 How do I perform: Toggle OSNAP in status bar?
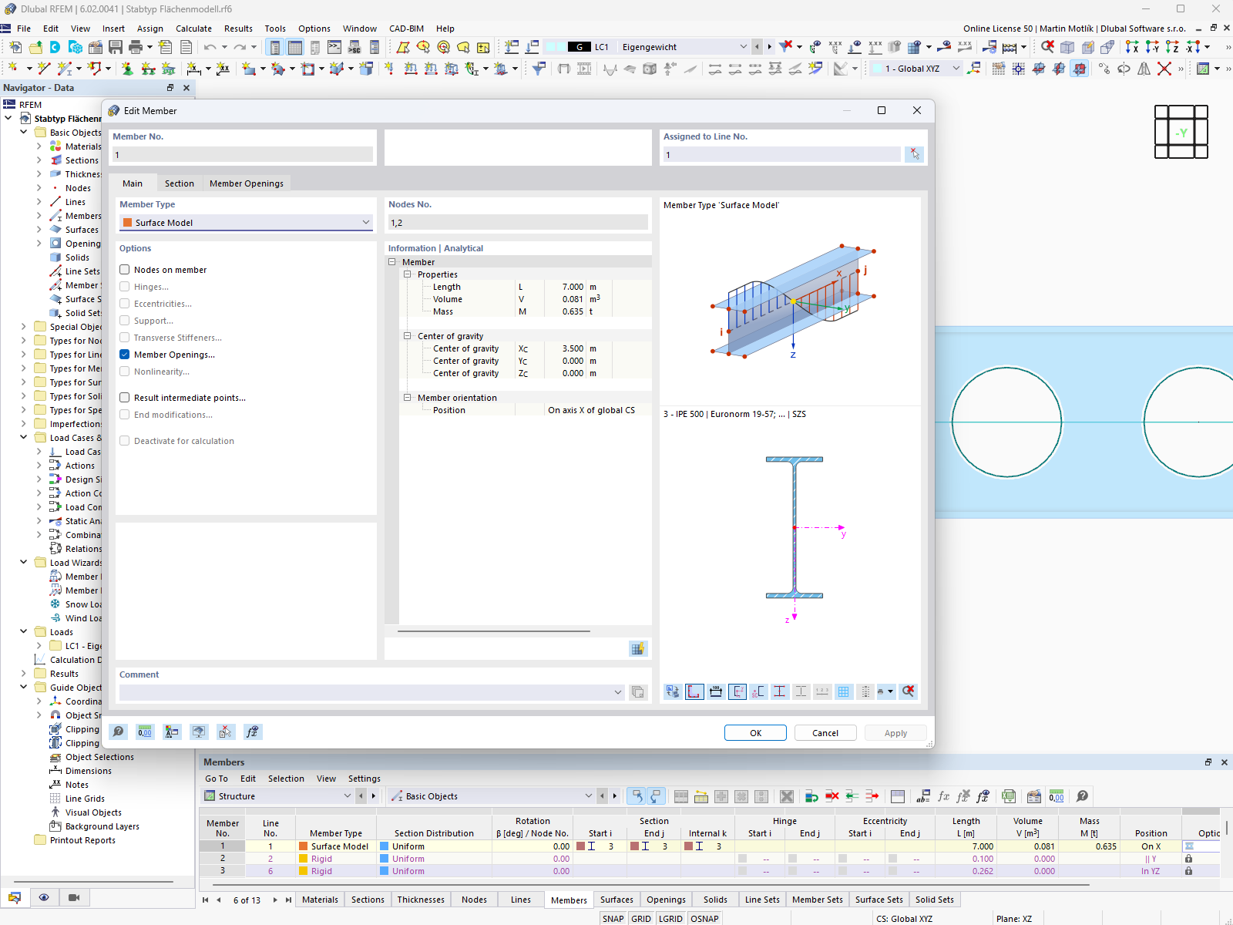point(704,919)
